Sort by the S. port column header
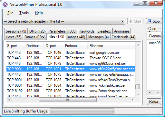165x117 pixels. [15, 46]
